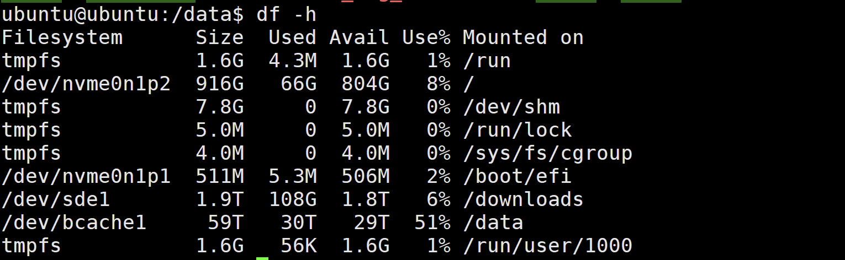Screen dimensions: 845x260
Task: Click the '4.3M' used value
Action: (x=292, y=61)
